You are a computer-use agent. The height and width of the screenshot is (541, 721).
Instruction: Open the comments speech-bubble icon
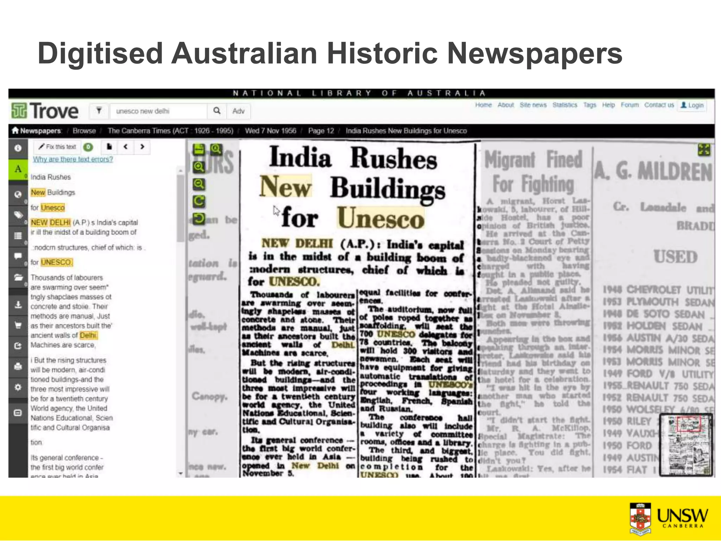coord(18,256)
